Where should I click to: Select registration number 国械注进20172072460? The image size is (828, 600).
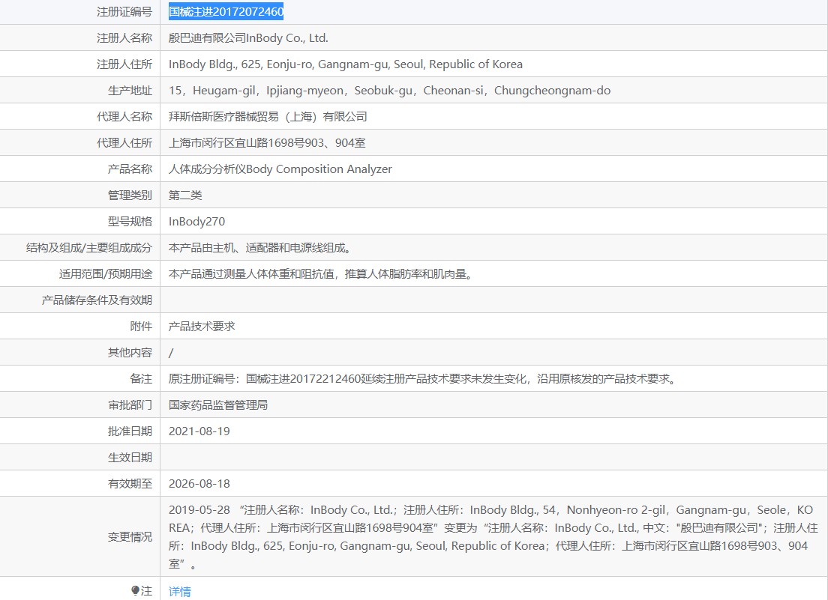226,11
